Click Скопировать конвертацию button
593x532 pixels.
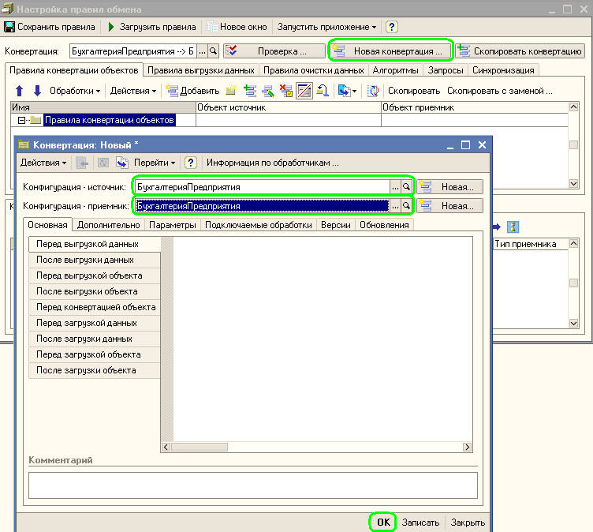pos(520,51)
